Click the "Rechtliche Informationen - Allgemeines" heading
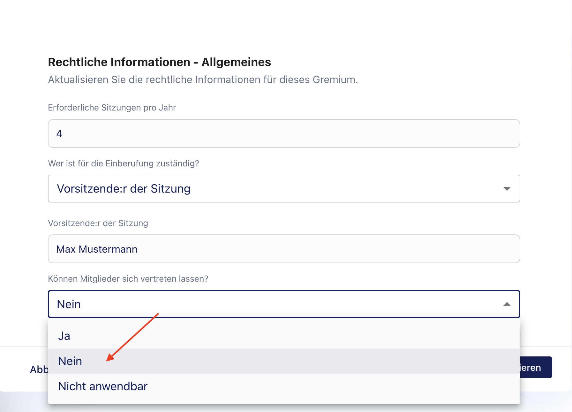This screenshot has height=412, width=572. 159,62
